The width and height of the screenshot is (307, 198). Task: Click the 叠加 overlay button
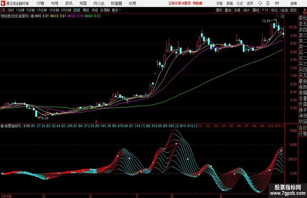pyautogui.click(x=228, y=10)
